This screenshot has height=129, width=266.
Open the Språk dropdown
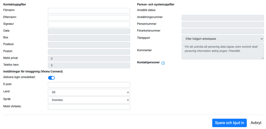point(89,100)
